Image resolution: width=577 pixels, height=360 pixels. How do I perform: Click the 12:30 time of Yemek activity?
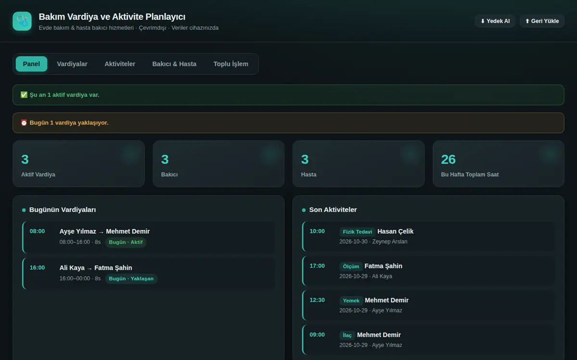point(317,300)
